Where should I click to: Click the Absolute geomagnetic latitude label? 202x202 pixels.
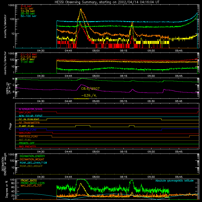[x=174, y=181]
